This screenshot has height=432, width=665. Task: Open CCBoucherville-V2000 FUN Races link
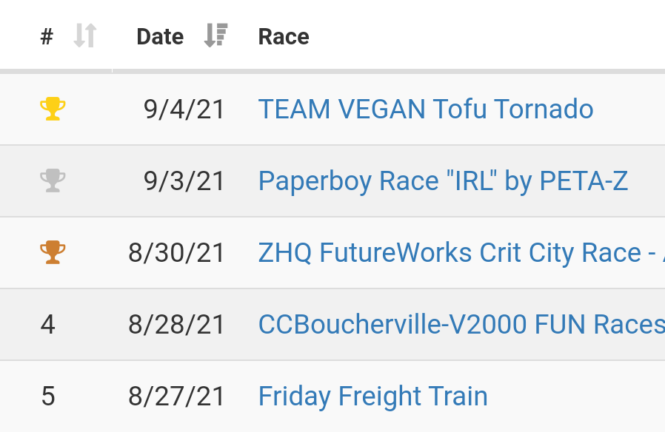[461, 325]
